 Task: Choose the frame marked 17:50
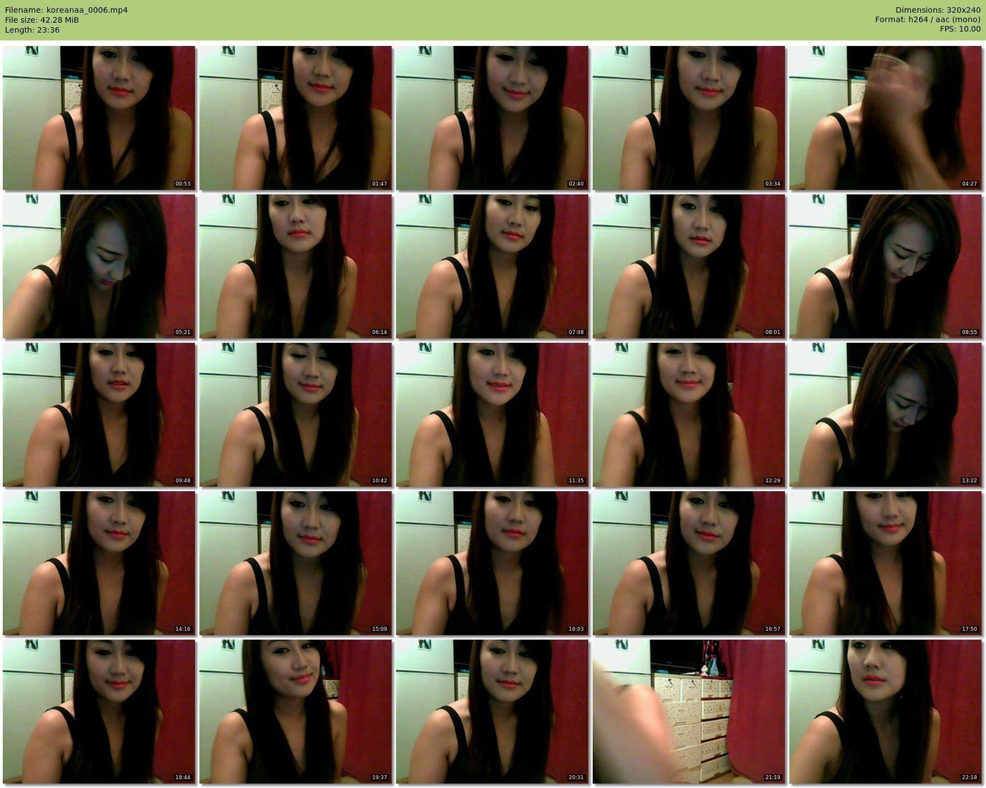pos(885,563)
